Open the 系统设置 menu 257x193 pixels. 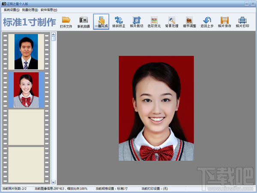pos(12,9)
